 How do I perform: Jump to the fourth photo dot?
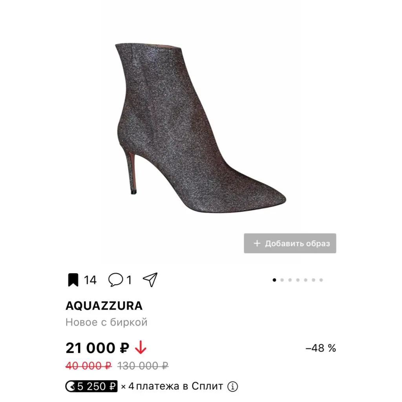click(x=298, y=280)
